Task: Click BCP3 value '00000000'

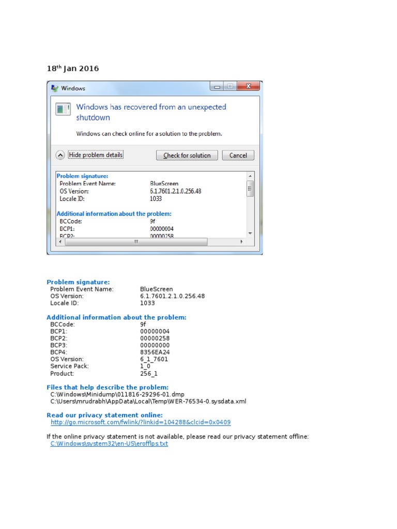Action: 155,345
